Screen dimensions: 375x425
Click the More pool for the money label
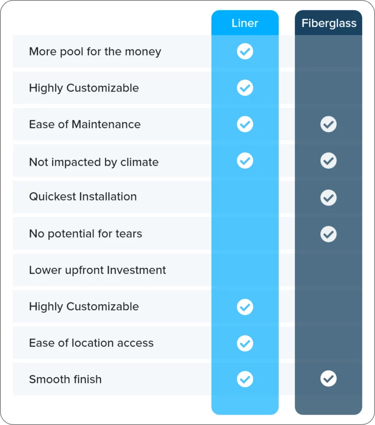coord(95,51)
